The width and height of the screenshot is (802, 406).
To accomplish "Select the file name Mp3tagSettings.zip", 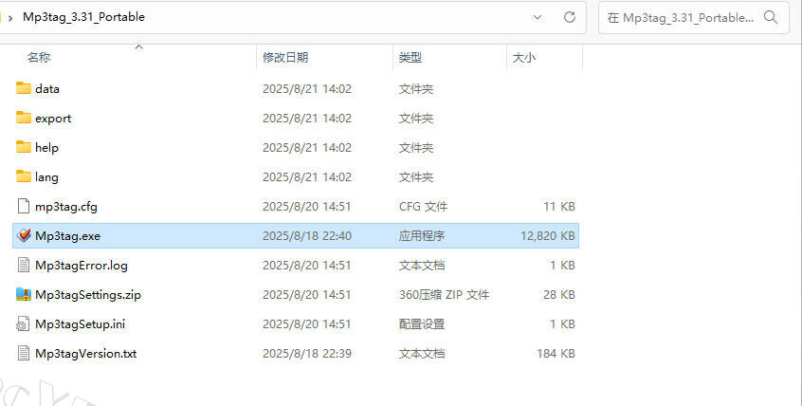I will [x=88, y=295].
